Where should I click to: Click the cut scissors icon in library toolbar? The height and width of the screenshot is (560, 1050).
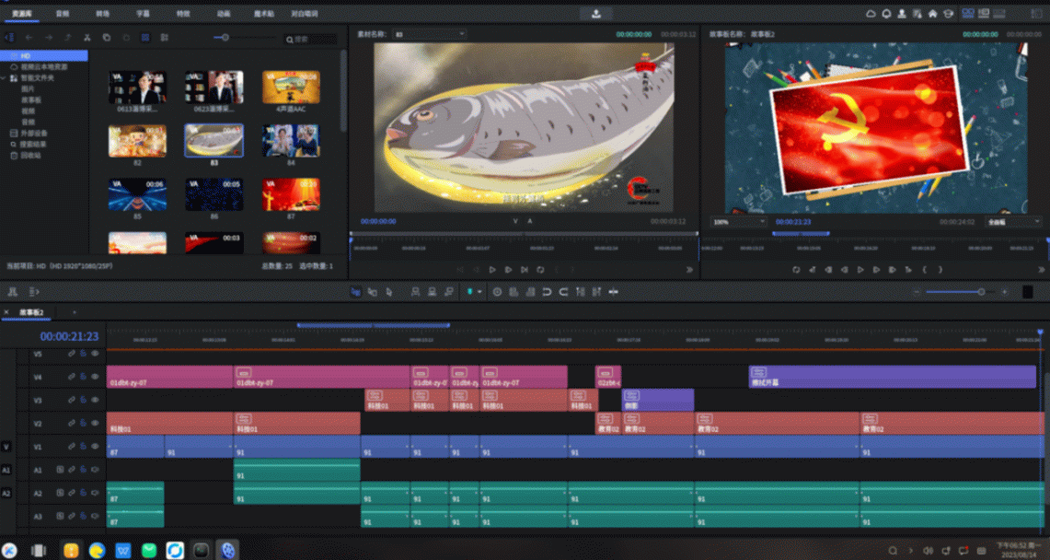(x=87, y=38)
